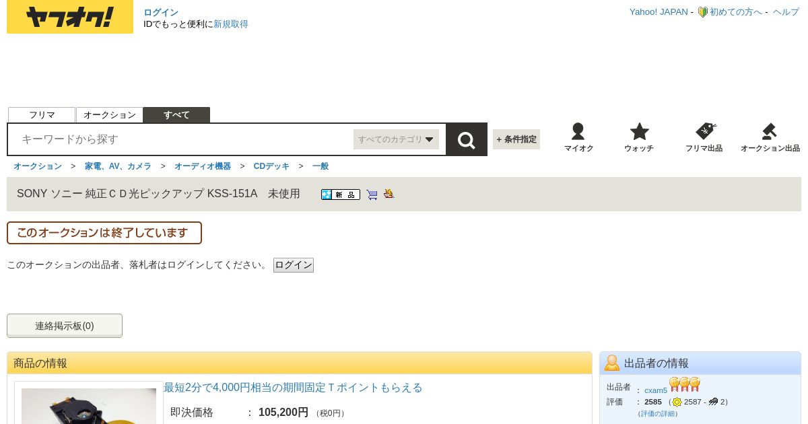Switch to the フリマ tab
Viewport: 808px width, 424px height.
42,115
